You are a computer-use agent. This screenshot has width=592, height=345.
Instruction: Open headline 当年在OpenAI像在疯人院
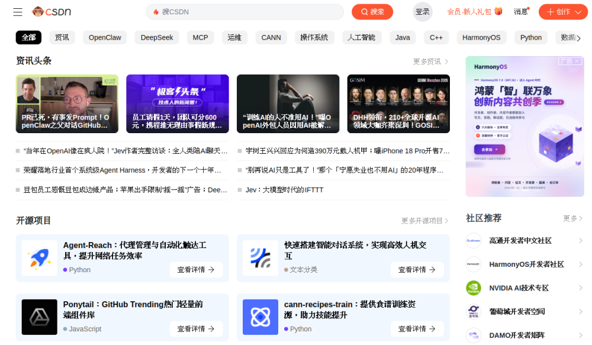[x=126, y=151]
